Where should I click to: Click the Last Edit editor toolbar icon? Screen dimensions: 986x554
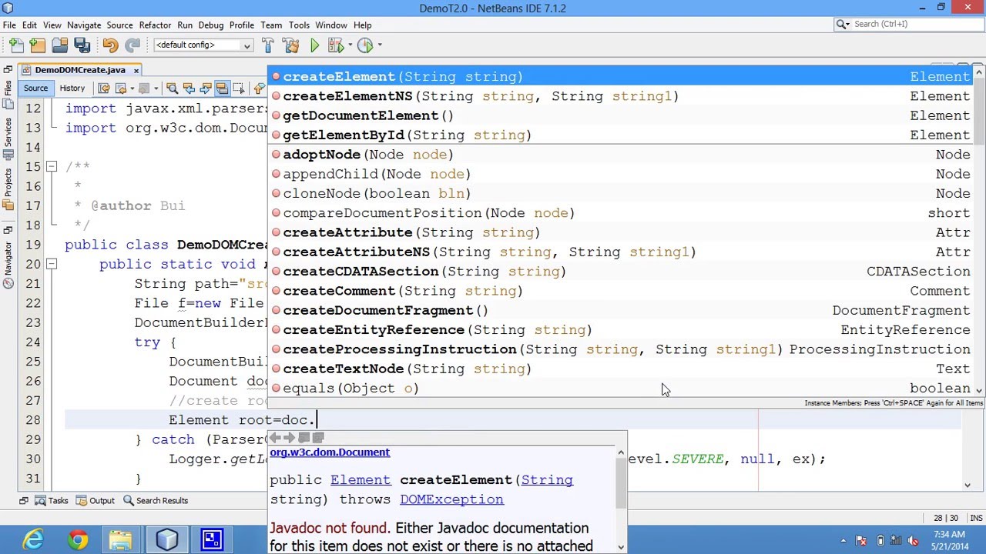(104, 88)
